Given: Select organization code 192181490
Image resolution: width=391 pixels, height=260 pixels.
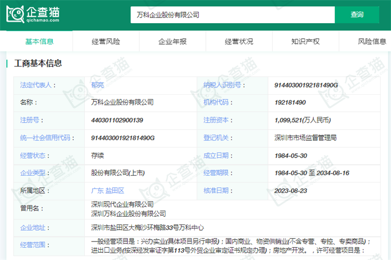Looking at the screenshot, I should pyautogui.click(x=290, y=102).
